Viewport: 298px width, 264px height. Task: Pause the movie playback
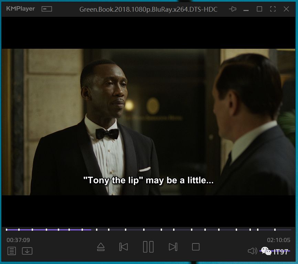coord(148,247)
